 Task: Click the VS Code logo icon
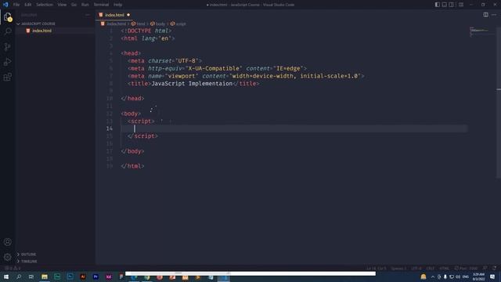click(5, 5)
